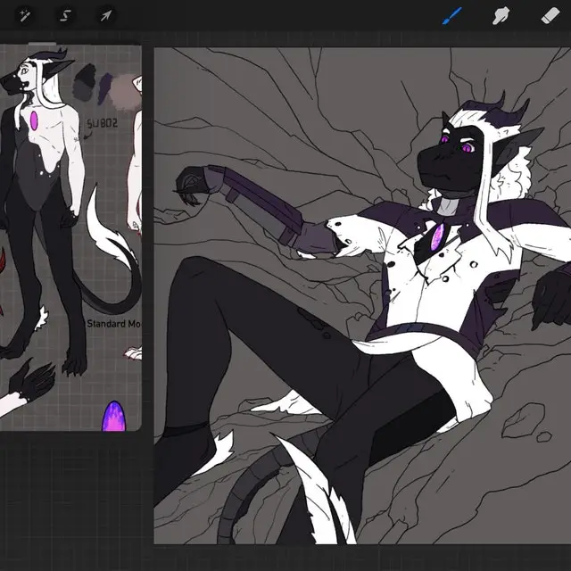The height and width of the screenshot is (571, 571).
Task: Click the 'Standard Mo' label in reference
Action: [x=114, y=324]
